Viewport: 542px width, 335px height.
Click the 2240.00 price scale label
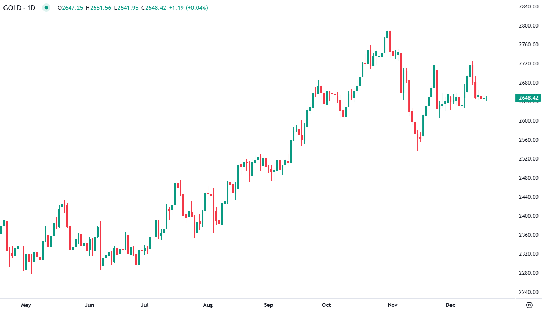pyautogui.click(x=528, y=292)
